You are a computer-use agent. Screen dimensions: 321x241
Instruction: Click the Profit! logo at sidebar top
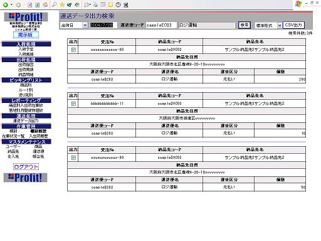pyautogui.click(x=26, y=17)
